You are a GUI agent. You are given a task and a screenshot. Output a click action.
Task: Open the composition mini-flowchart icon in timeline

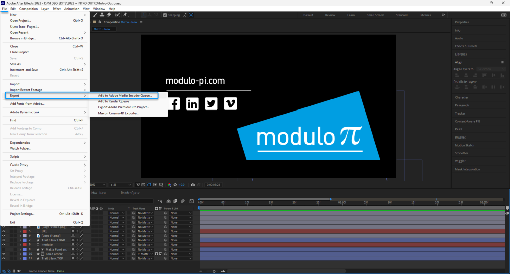tap(160, 201)
